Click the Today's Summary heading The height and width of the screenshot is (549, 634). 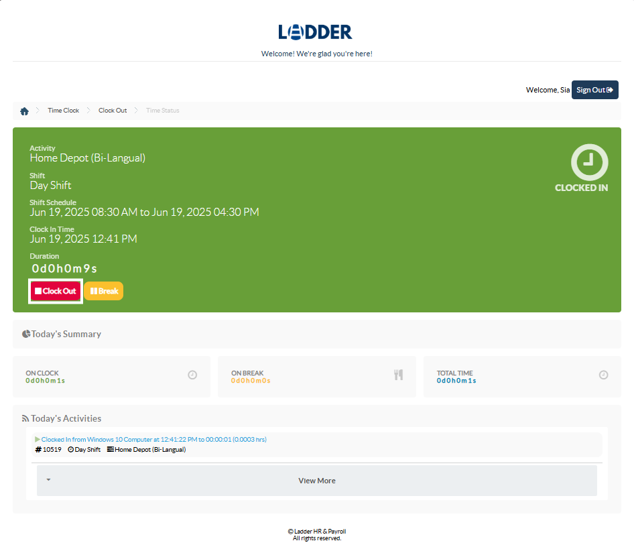pyautogui.click(x=66, y=334)
